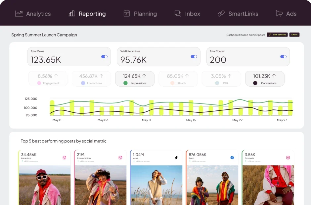The image size is (311, 205).
Task: Click the Spring Summer Launch Campaign title
Action: (44, 35)
